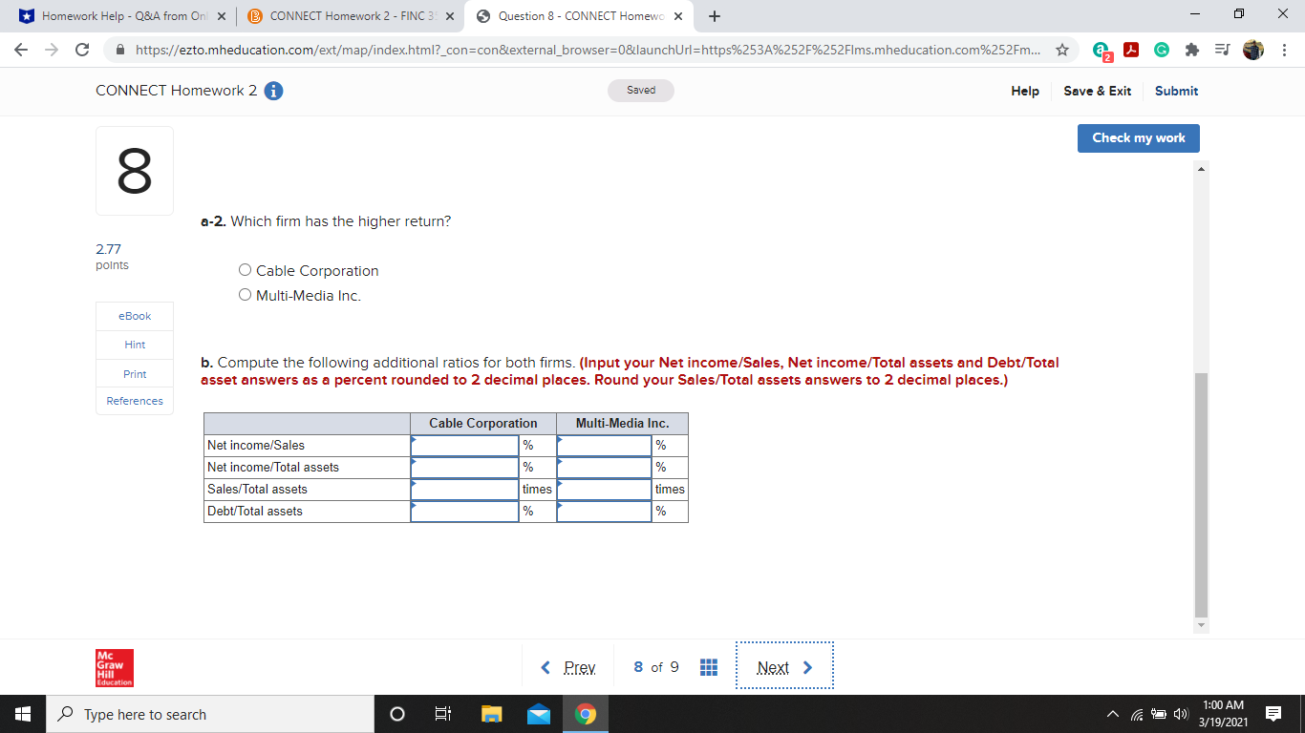
Task: Open a new browser tab
Action: [x=715, y=16]
